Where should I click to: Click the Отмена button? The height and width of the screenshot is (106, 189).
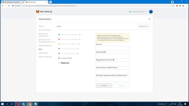click(104, 85)
